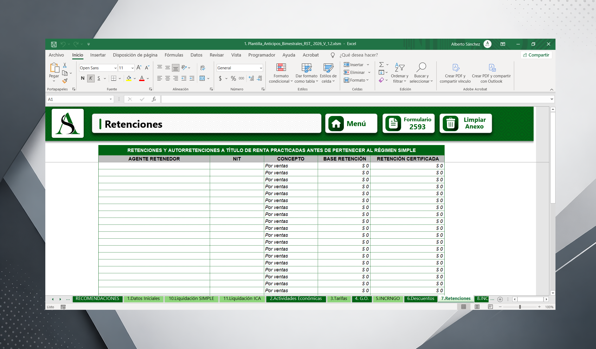Click the green Menú home button

(x=351, y=123)
